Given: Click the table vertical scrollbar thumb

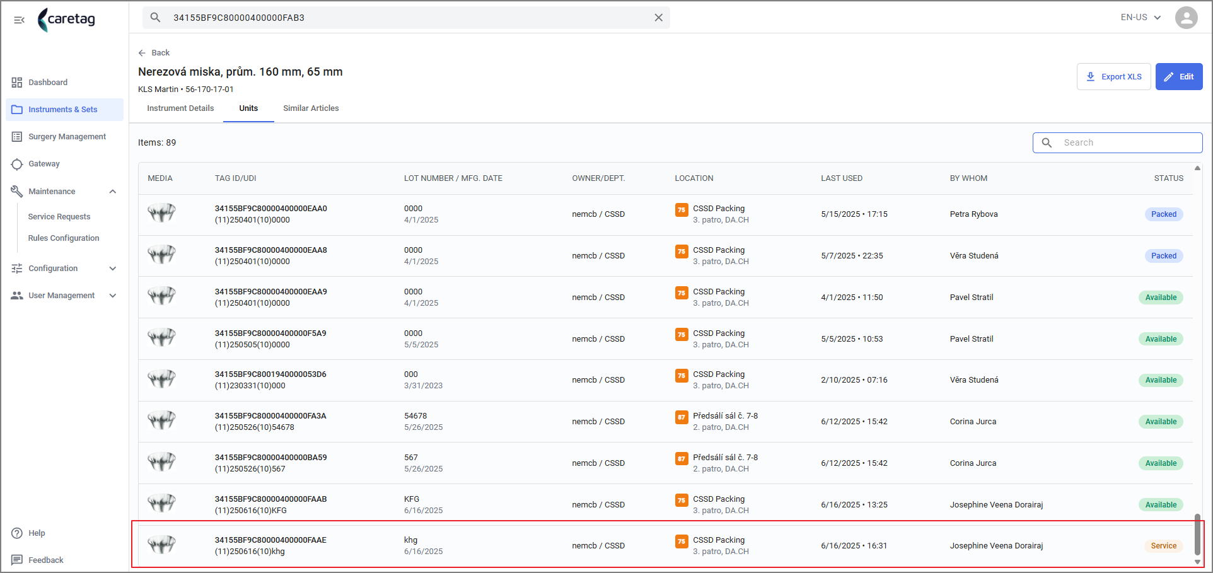Looking at the screenshot, I should [x=1197, y=535].
